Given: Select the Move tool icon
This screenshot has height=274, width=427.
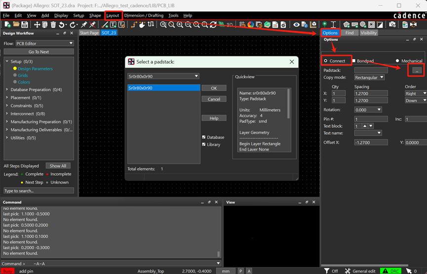Looking at the screenshot, I should coord(37,25).
